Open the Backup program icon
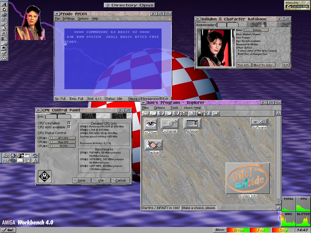 click(154, 145)
